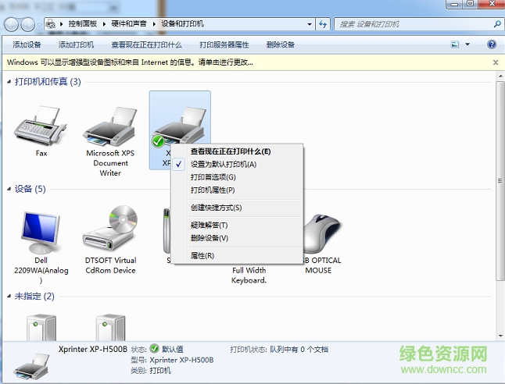This screenshot has width=505, height=384.
Task: Click 类别: 打印机 text in details pane
Action: [x=150, y=371]
